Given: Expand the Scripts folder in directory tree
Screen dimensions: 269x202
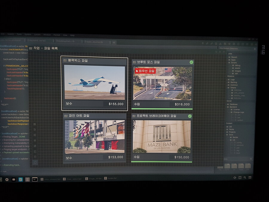Looking at the screenshot, I should pyautogui.click(x=233, y=63).
